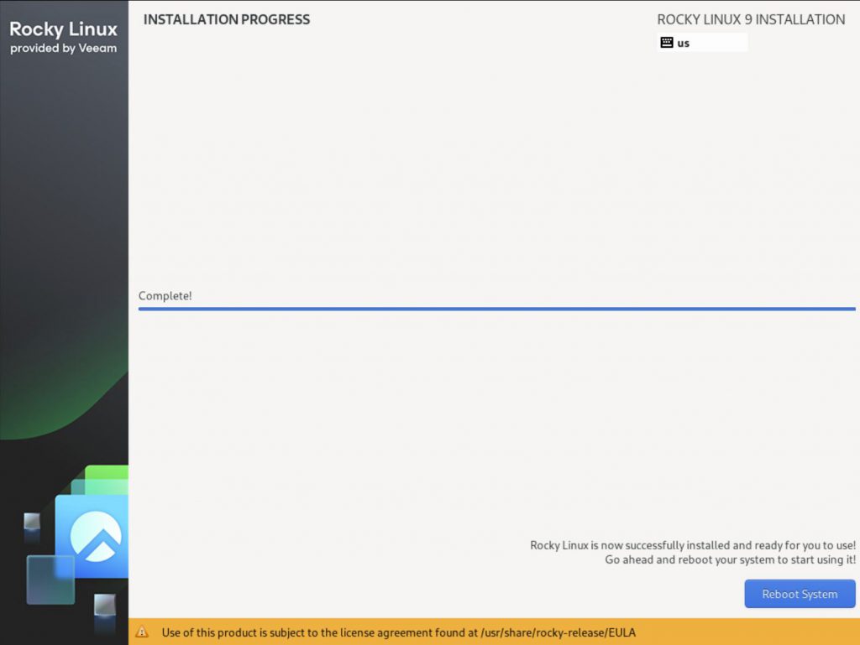This screenshot has width=860, height=645.
Task: Click the completed installation progress bar
Action: (497, 309)
